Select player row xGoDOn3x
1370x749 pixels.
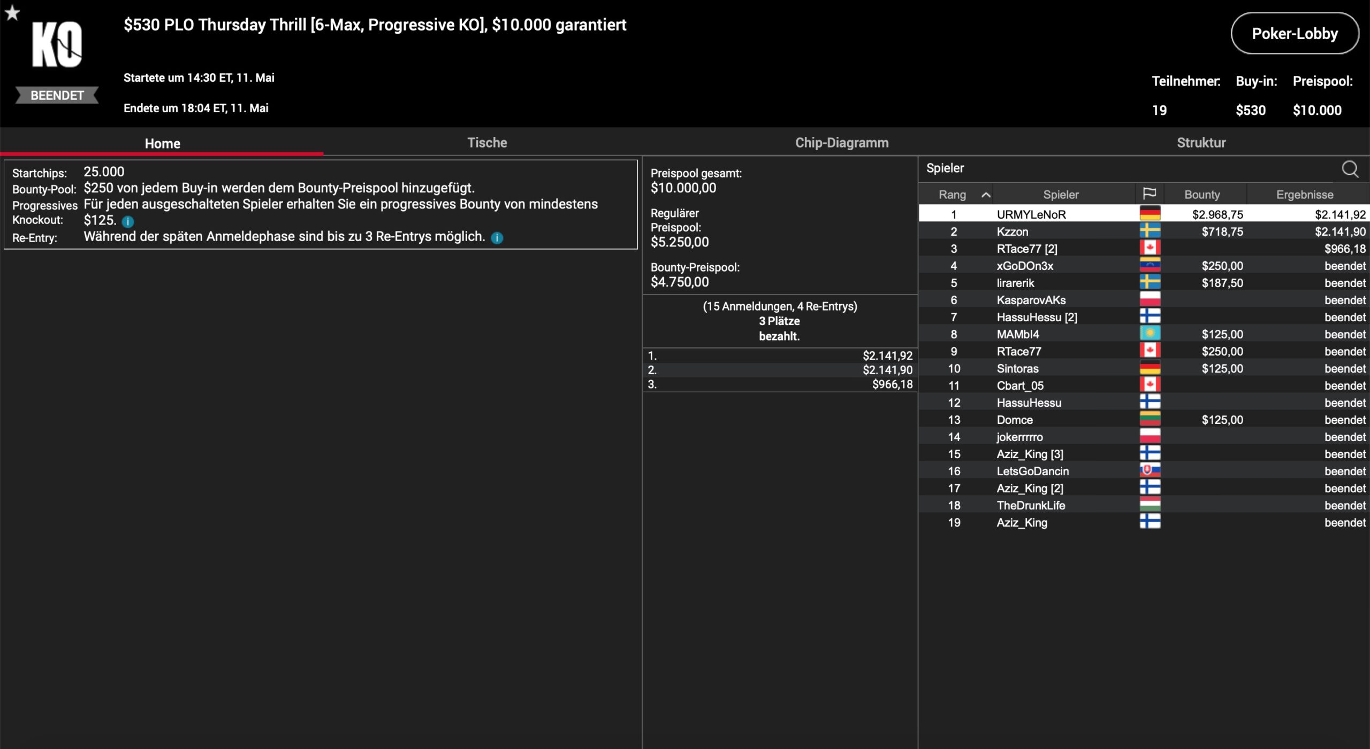(x=1024, y=266)
